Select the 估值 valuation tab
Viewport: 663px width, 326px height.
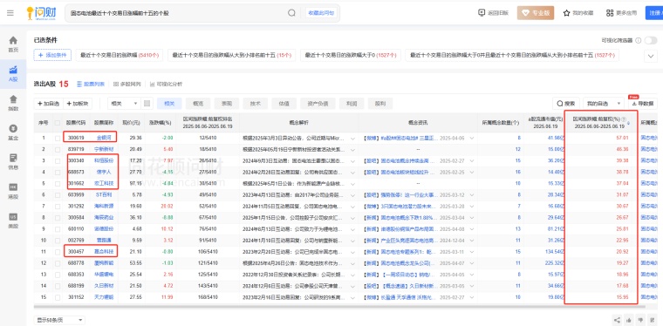pyautogui.click(x=284, y=104)
